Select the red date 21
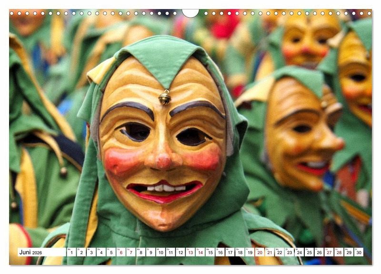This screenshot has height=274, width=381. 270,252
